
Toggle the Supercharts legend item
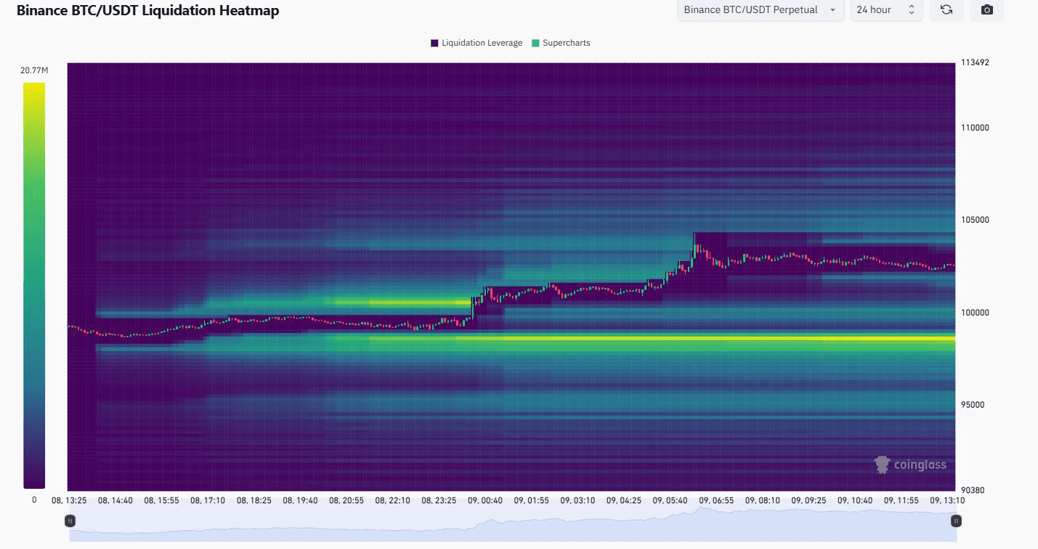[x=561, y=43]
